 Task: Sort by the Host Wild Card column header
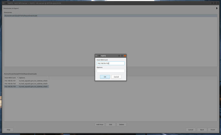coord(11,78)
